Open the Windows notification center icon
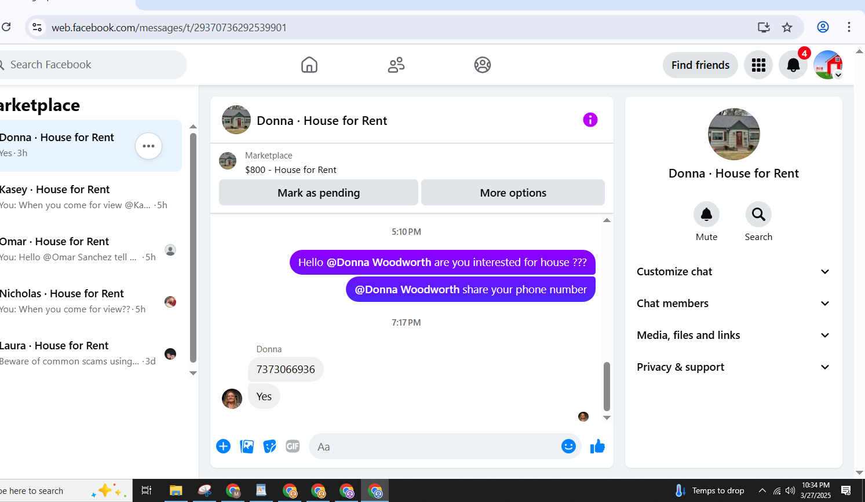This screenshot has width=865, height=502. click(x=846, y=491)
